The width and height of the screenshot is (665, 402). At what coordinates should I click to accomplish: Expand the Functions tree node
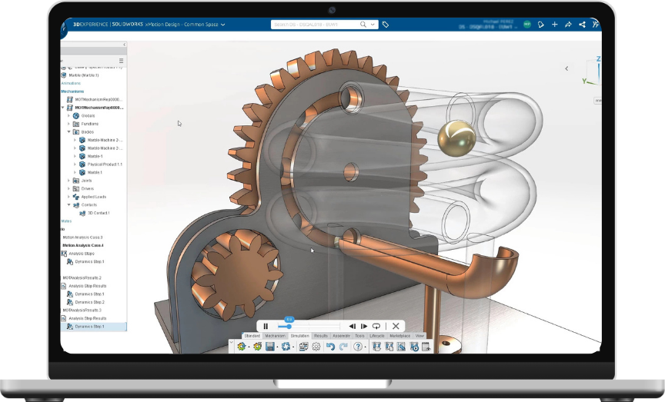pos(69,124)
